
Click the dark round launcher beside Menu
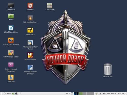pos(16,93)
